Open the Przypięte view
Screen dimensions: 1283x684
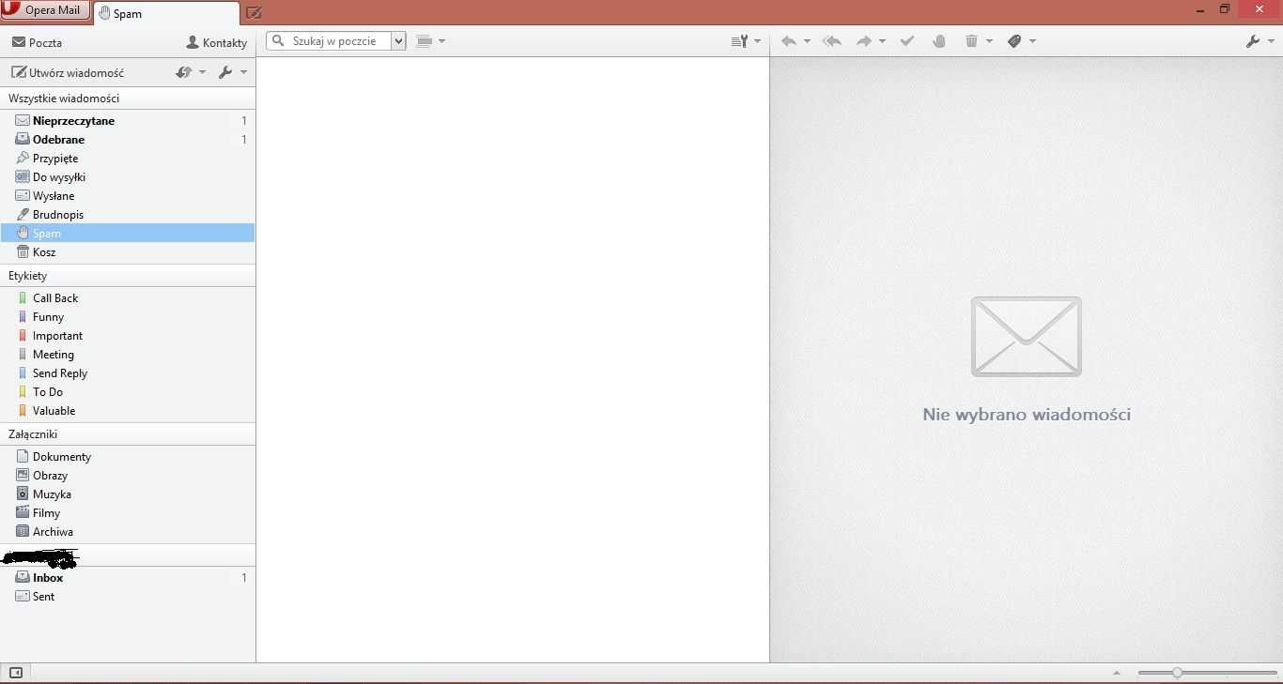click(128, 158)
